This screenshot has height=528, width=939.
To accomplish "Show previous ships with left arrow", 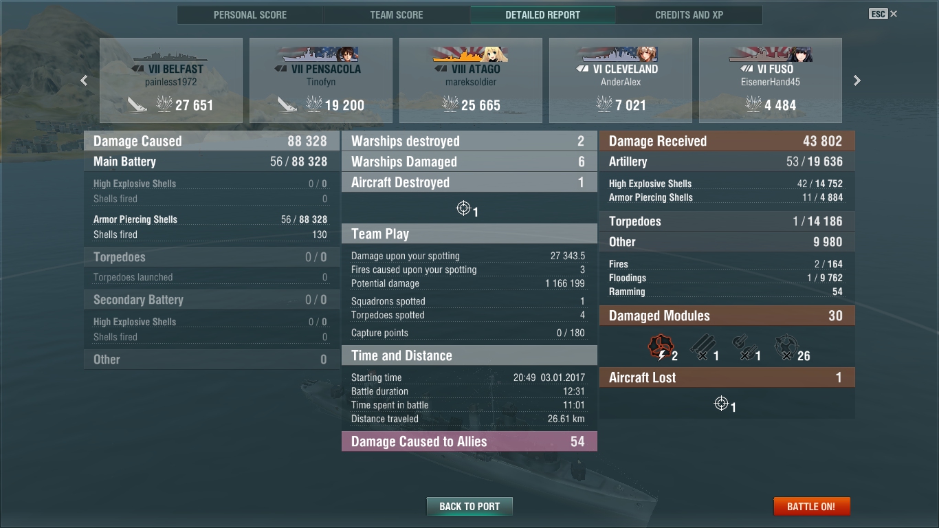I will point(84,80).
